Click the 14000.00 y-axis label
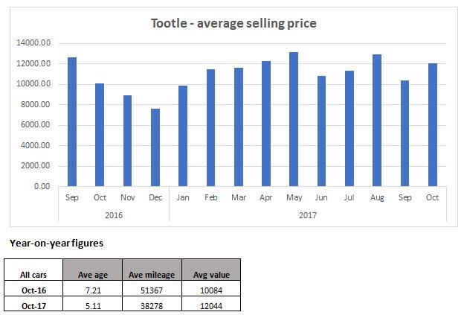This screenshot has width=464, height=315. (33, 43)
